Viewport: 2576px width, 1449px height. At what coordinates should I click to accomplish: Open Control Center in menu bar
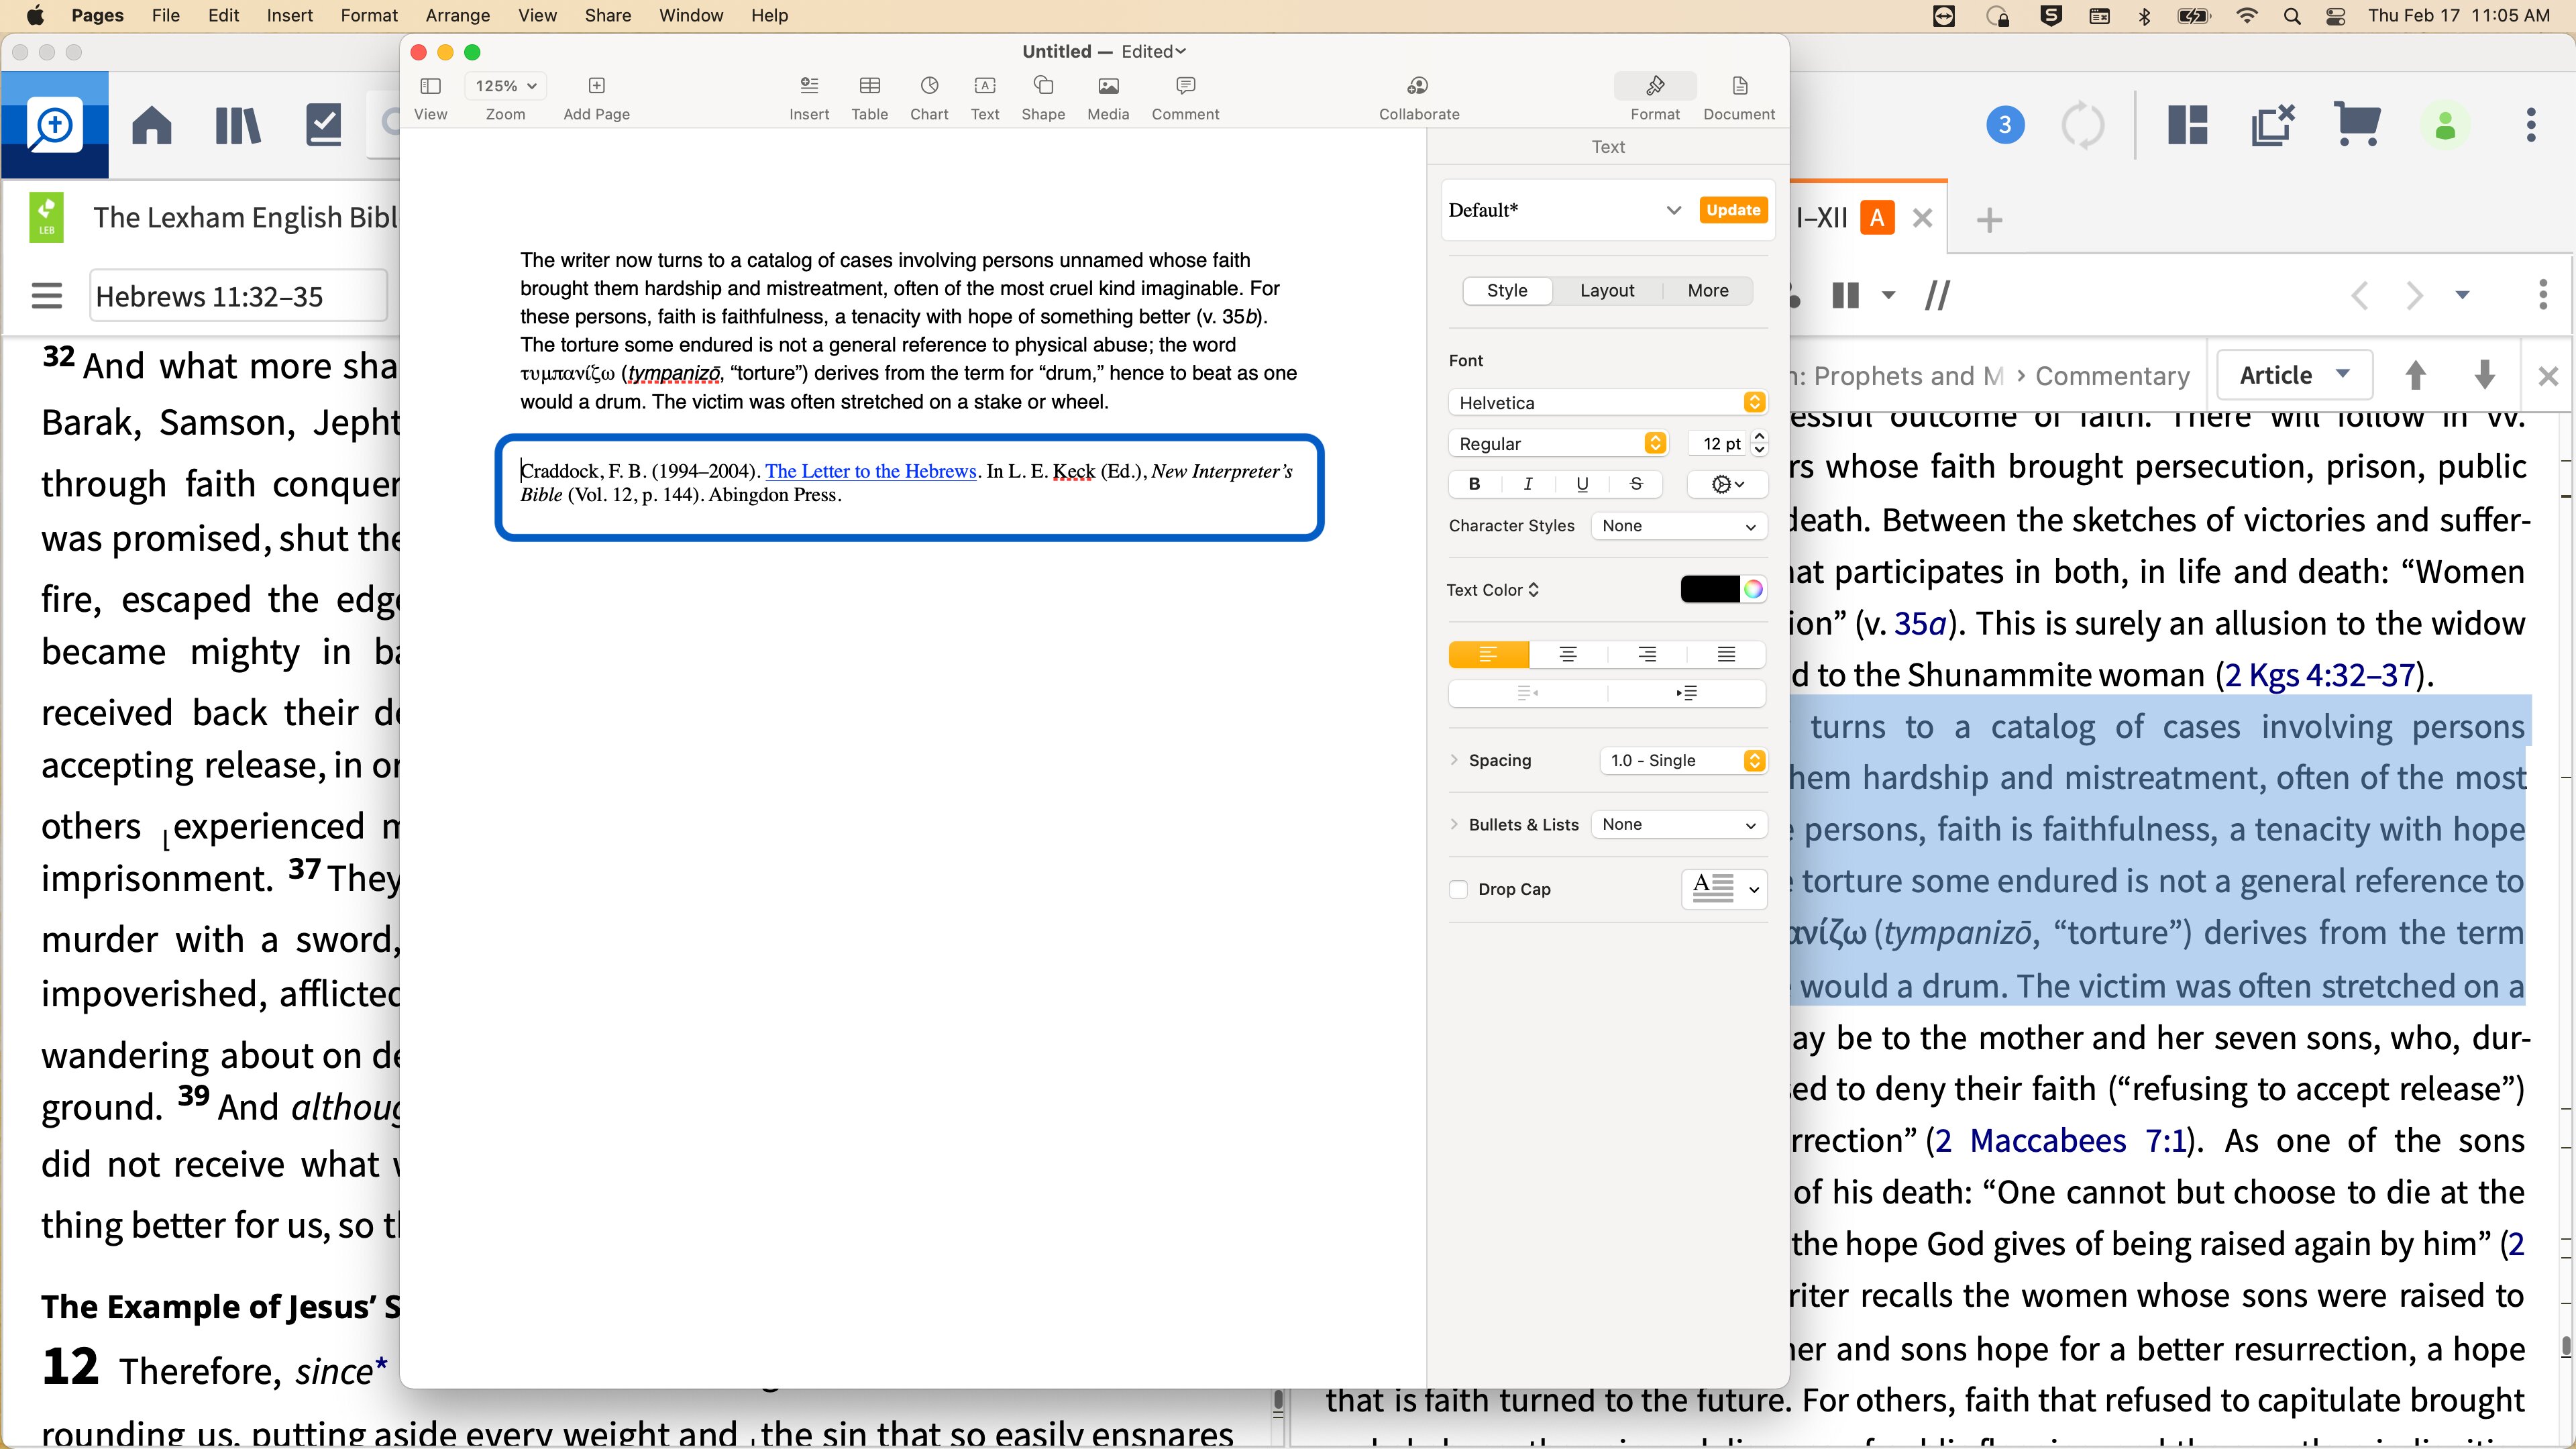tap(2335, 16)
